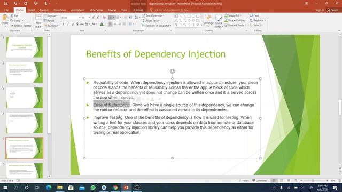This screenshot has width=342, height=192.
Task: Open the font name dropdown
Action: pos(80,18)
